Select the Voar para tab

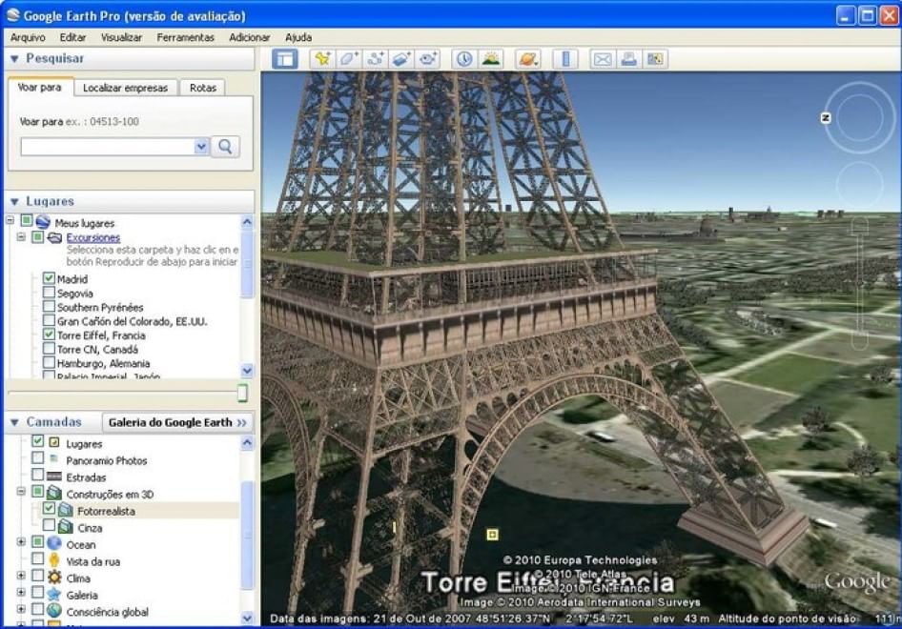click(40, 88)
